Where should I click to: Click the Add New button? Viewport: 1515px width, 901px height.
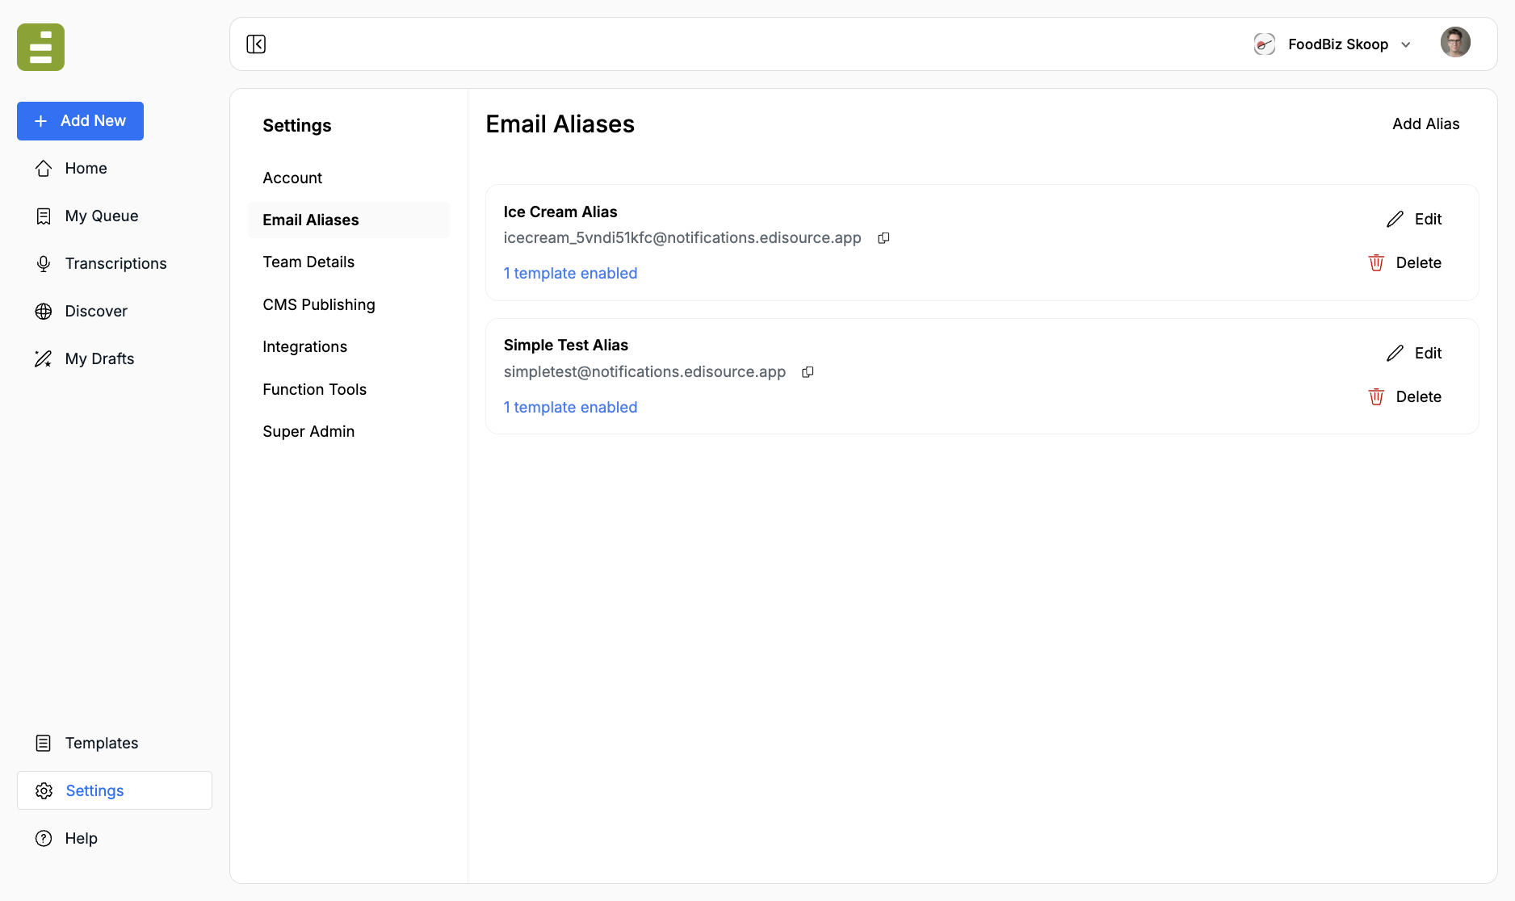pyautogui.click(x=80, y=121)
